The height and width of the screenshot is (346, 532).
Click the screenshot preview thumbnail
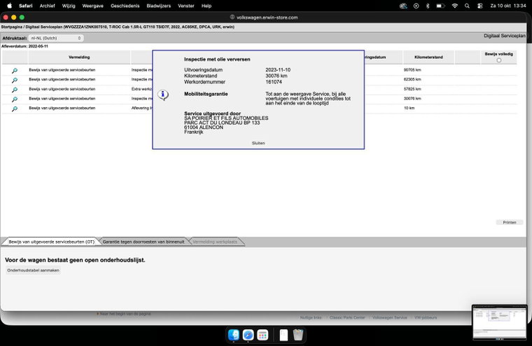pyautogui.click(x=499, y=323)
